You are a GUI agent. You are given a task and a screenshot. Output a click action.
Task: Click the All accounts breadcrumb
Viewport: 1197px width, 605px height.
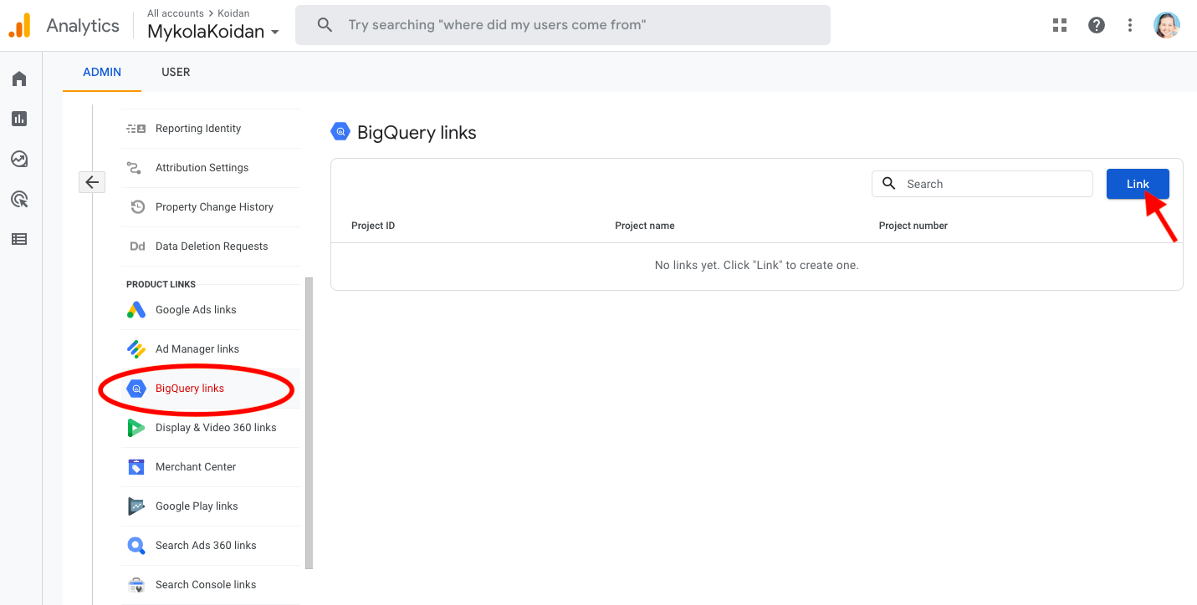coord(176,13)
